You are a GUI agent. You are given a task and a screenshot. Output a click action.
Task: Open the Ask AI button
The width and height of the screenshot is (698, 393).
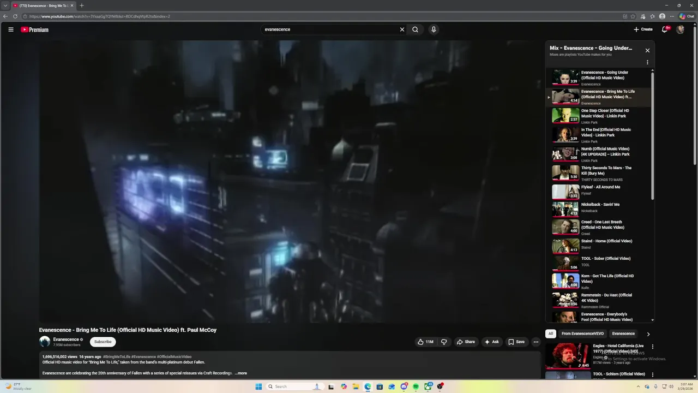point(491,342)
